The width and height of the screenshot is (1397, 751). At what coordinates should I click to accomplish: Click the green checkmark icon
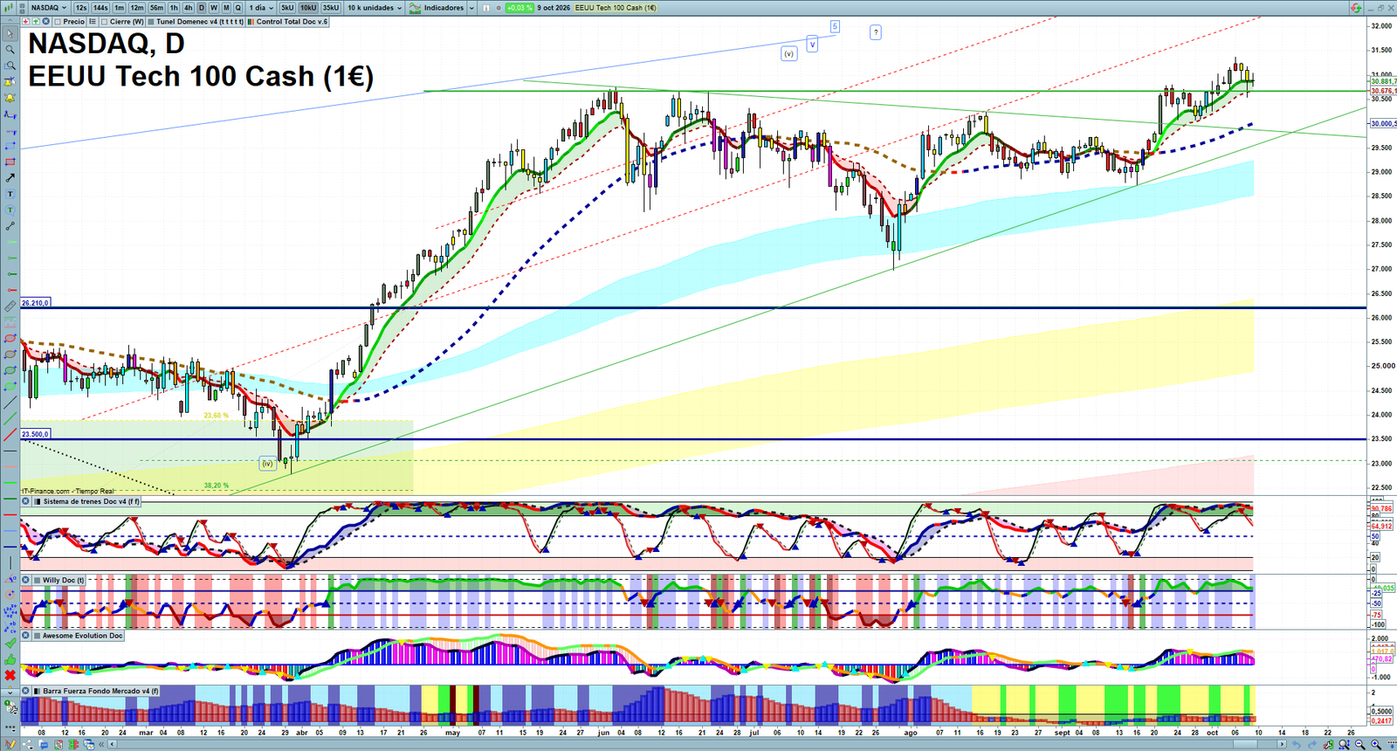tap(10, 644)
